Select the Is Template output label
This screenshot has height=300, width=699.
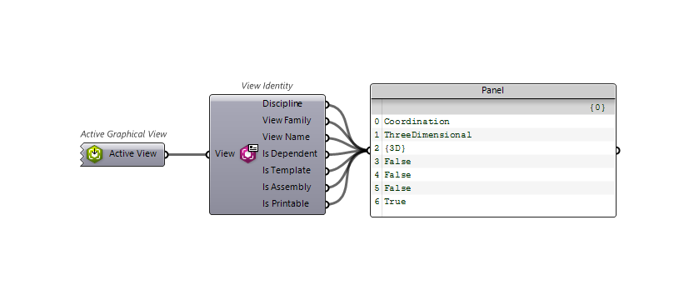pos(287,170)
